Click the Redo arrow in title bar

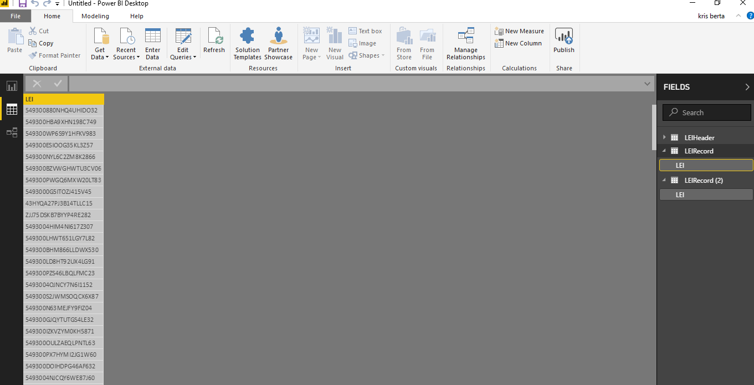(47, 4)
